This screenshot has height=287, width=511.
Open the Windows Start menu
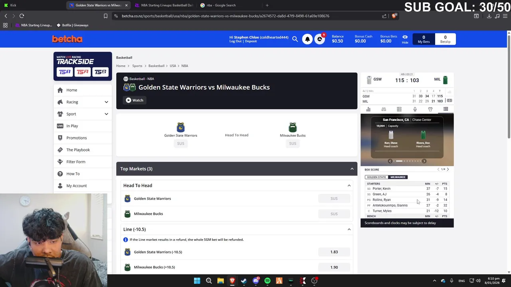(197, 281)
